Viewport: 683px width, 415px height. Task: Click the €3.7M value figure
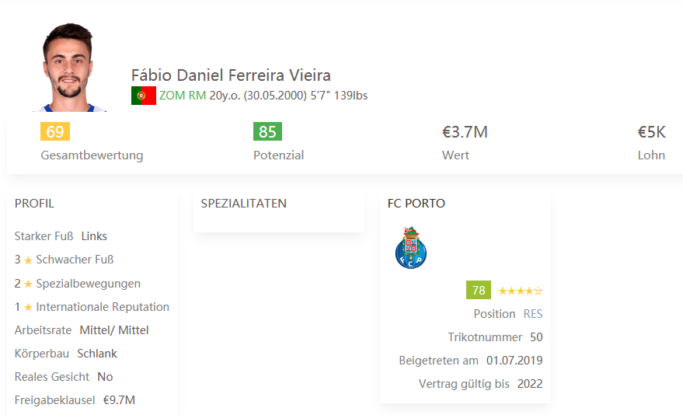465,132
